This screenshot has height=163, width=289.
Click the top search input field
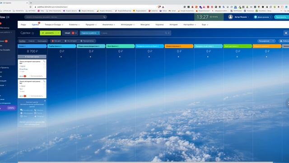click(65, 17)
